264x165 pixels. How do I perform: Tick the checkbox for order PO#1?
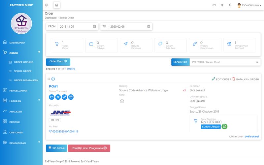coord(49,79)
